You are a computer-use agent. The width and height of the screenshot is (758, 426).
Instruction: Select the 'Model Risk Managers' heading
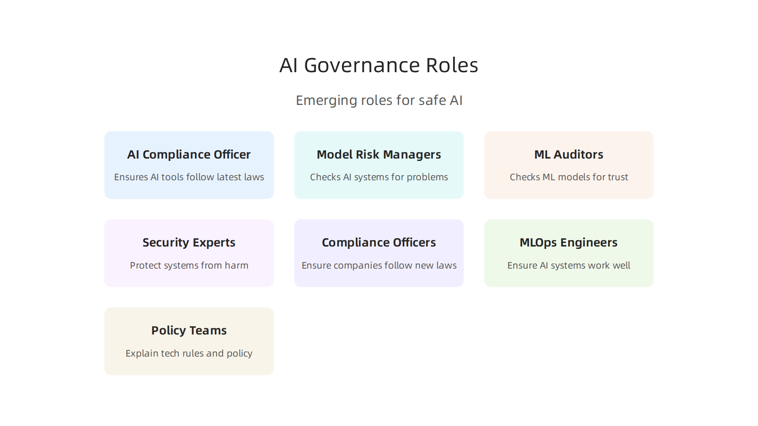click(379, 155)
